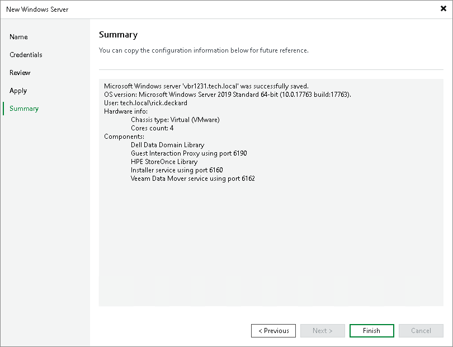The height and width of the screenshot is (347, 453).
Task: Select the User tech.local\rick.deckard line
Action: 145,103
